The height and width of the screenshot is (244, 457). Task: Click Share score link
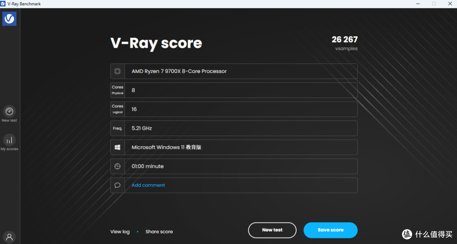pos(159,232)
